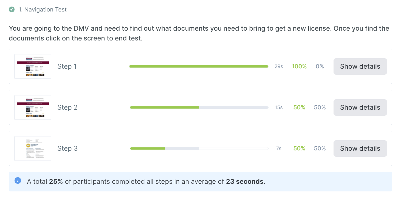Click the green navigation compass icon
401x204 pixels.
(12, 10)
